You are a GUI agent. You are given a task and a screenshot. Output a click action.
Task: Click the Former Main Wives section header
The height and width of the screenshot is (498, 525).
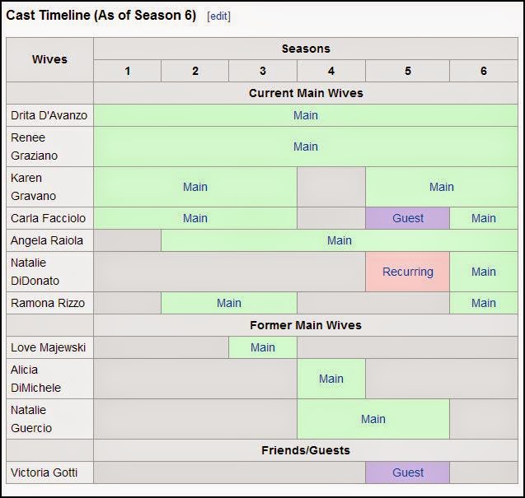click(x=305, y=325)
